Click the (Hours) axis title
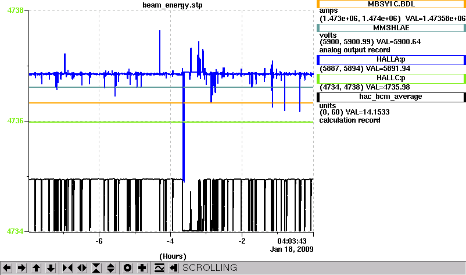 pyautogui.click(x=173, y=256)
